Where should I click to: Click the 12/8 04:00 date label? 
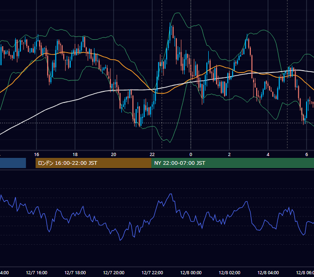click(x=268, y=272)
